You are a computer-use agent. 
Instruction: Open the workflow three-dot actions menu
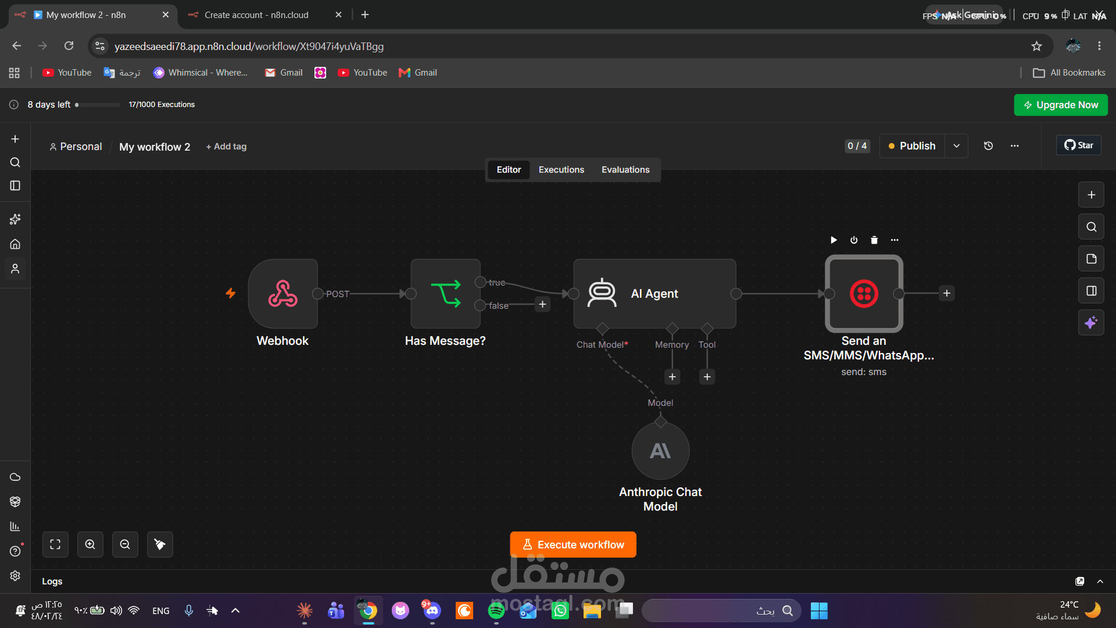tap(1014, 146)
